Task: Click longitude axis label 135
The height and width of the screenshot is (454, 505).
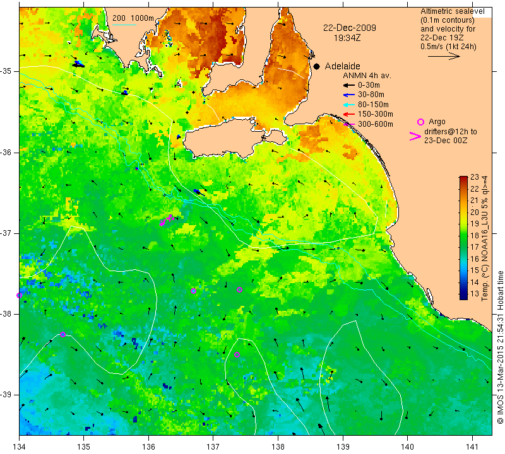Action: [84, 446]
